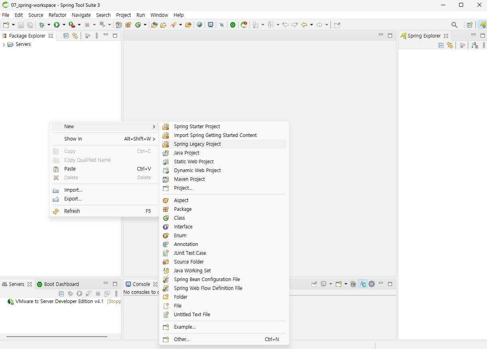Open Display Selected Console dropdown arrow

coord(330,284)
